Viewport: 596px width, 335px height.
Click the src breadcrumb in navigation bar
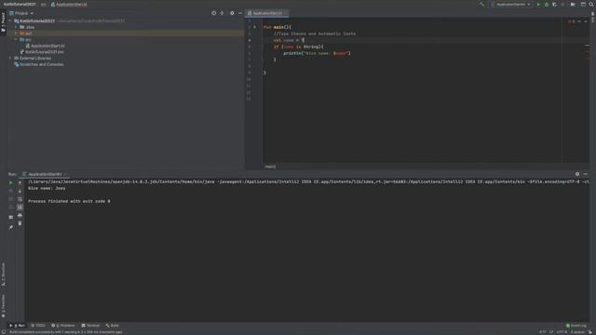coord(43,4)
